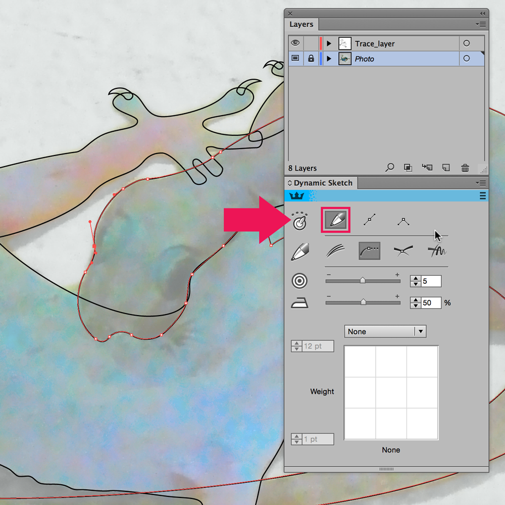Screen dimensions: 505x505
Task: Choose the multi-stroke averaging option
Action: point(335,251)
